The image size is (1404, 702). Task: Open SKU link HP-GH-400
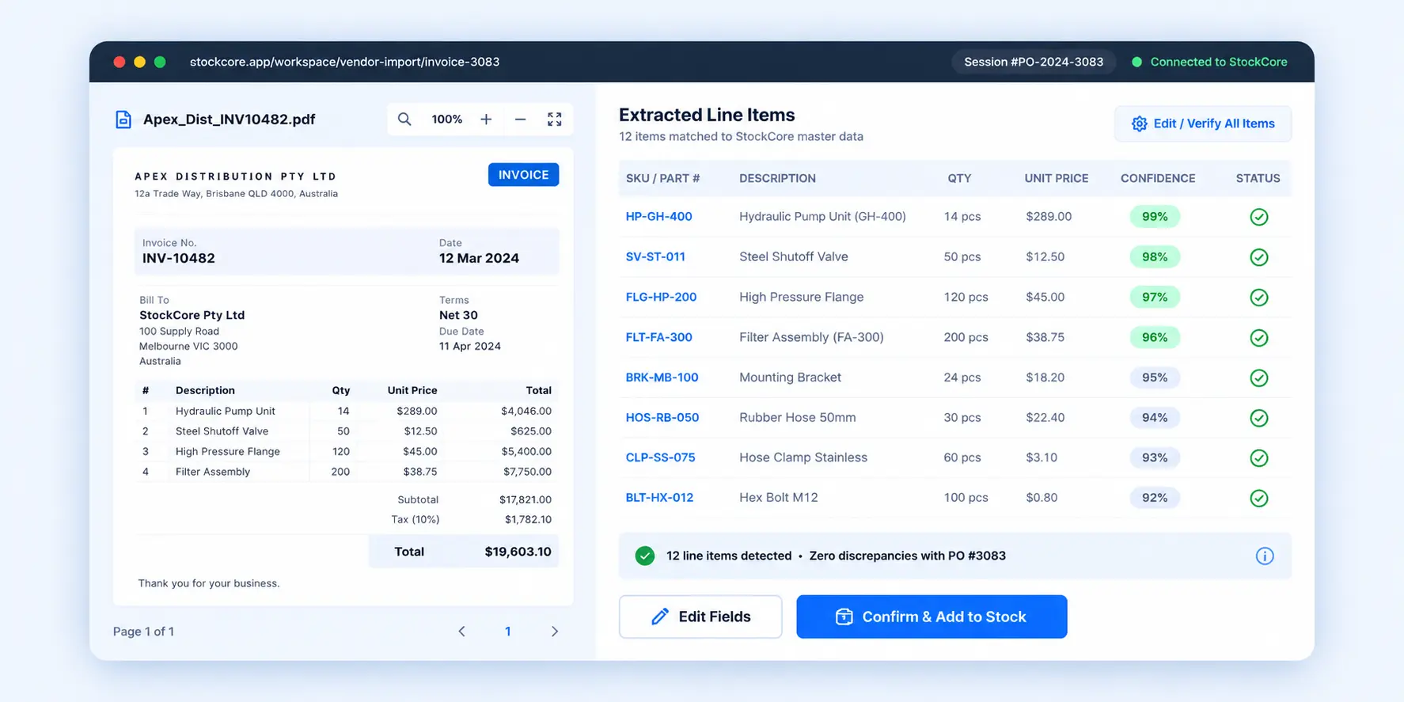point(658,217)
